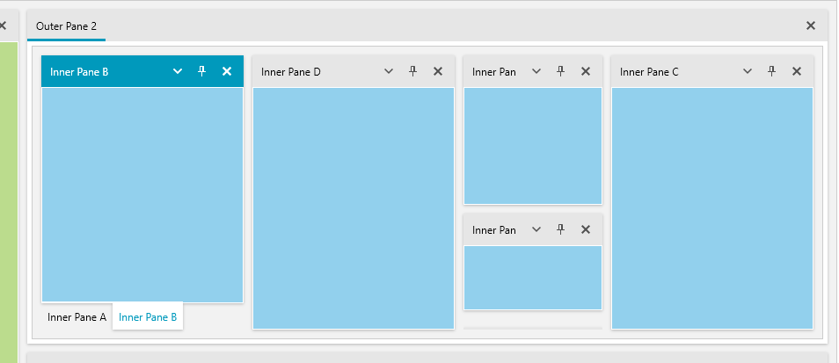This screenshot has width=839, height=363.
Task: Close the lower middle Inner Pane
Action: coord(586,229)
